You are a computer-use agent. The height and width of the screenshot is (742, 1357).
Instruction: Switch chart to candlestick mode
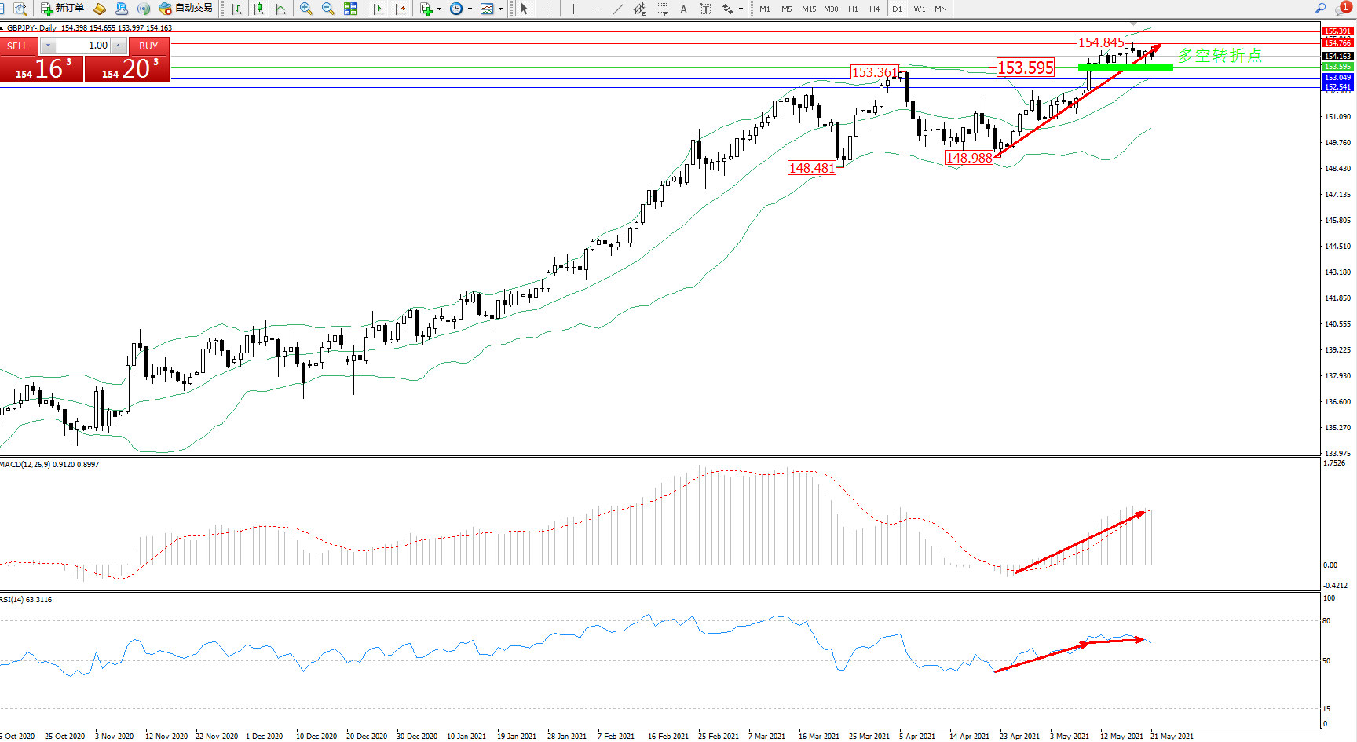point(258,9)
